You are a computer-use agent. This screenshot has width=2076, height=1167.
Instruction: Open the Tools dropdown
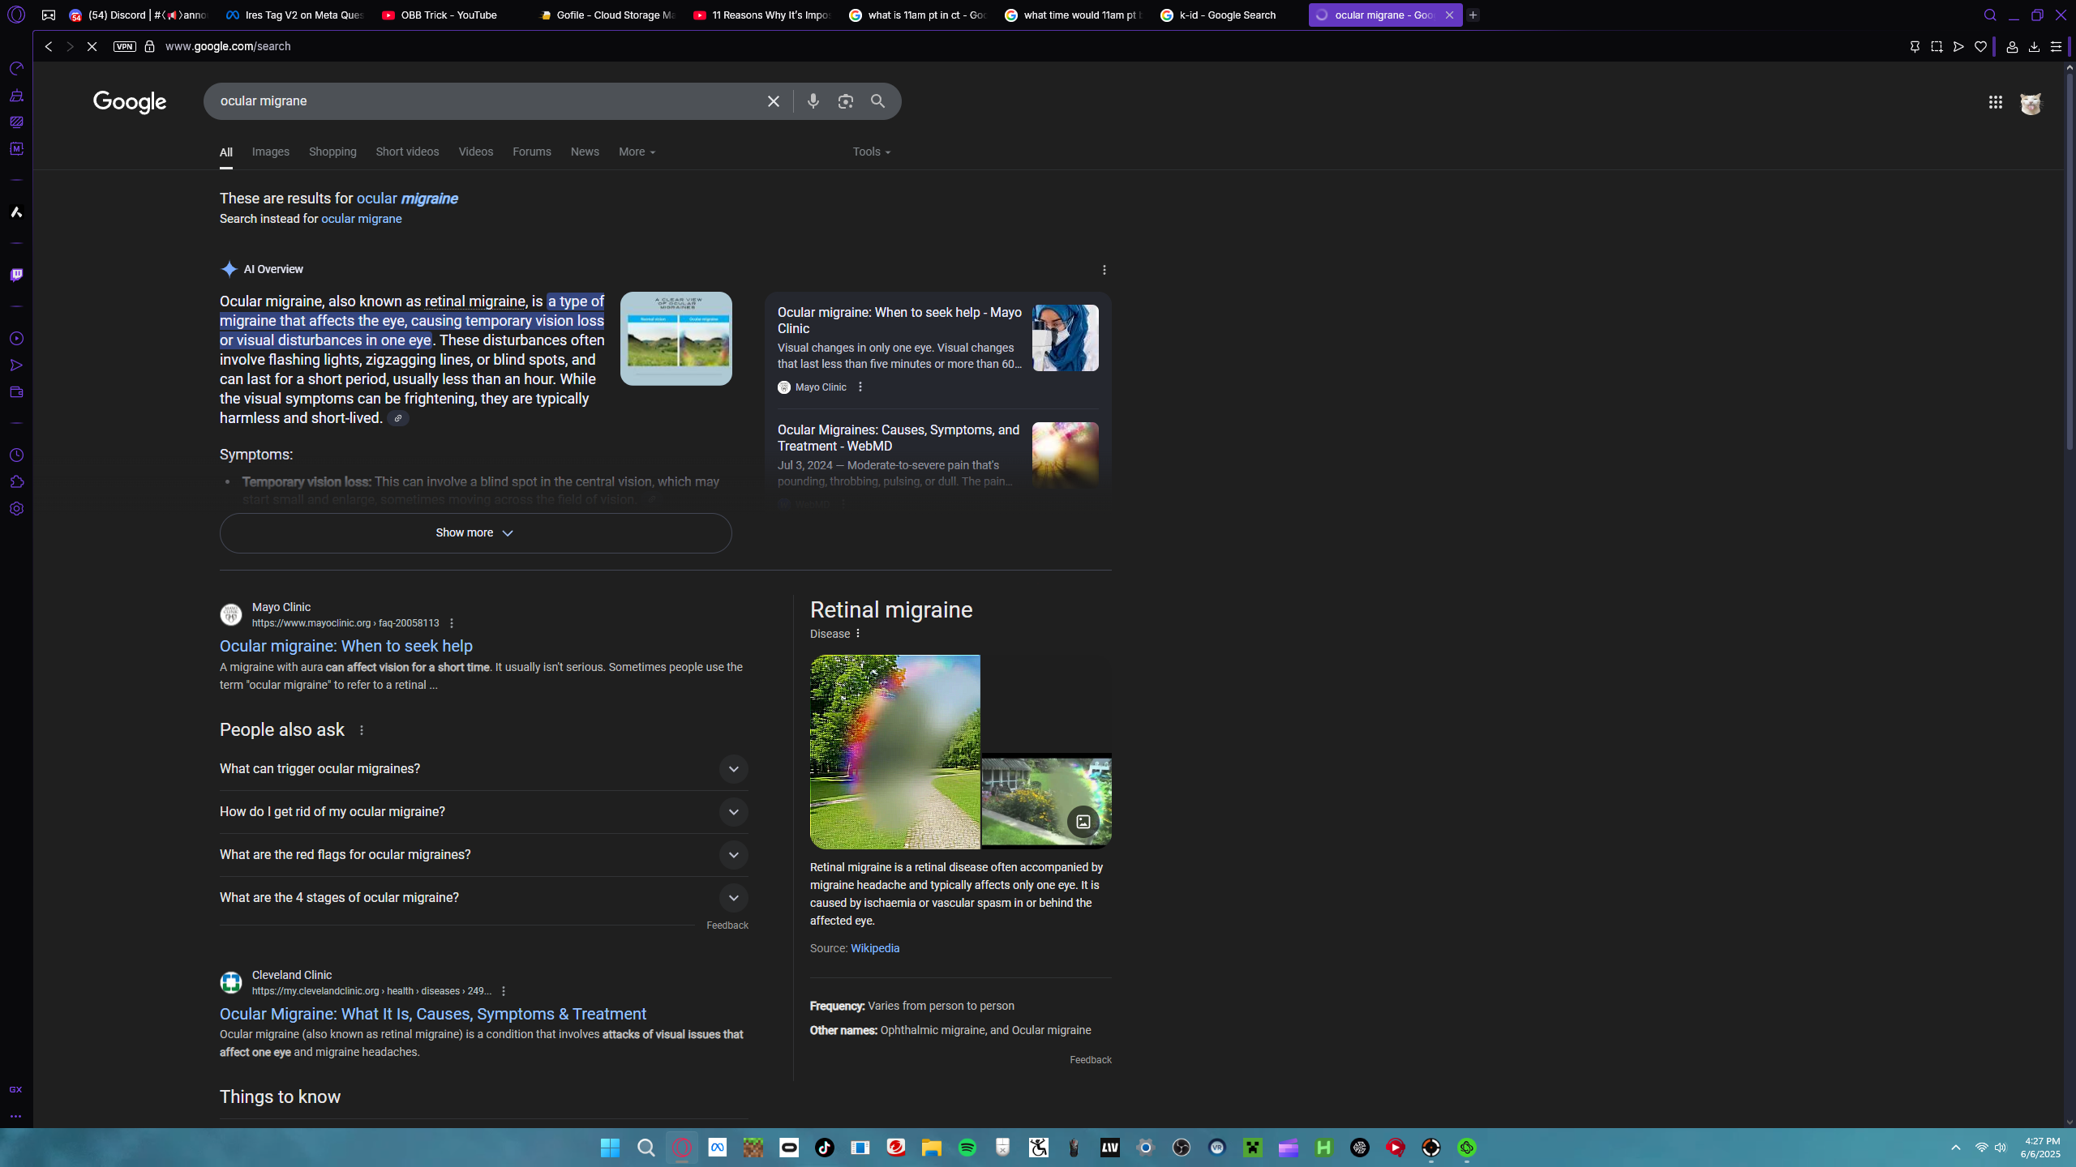pyautogui.click(x=871, y=152)
